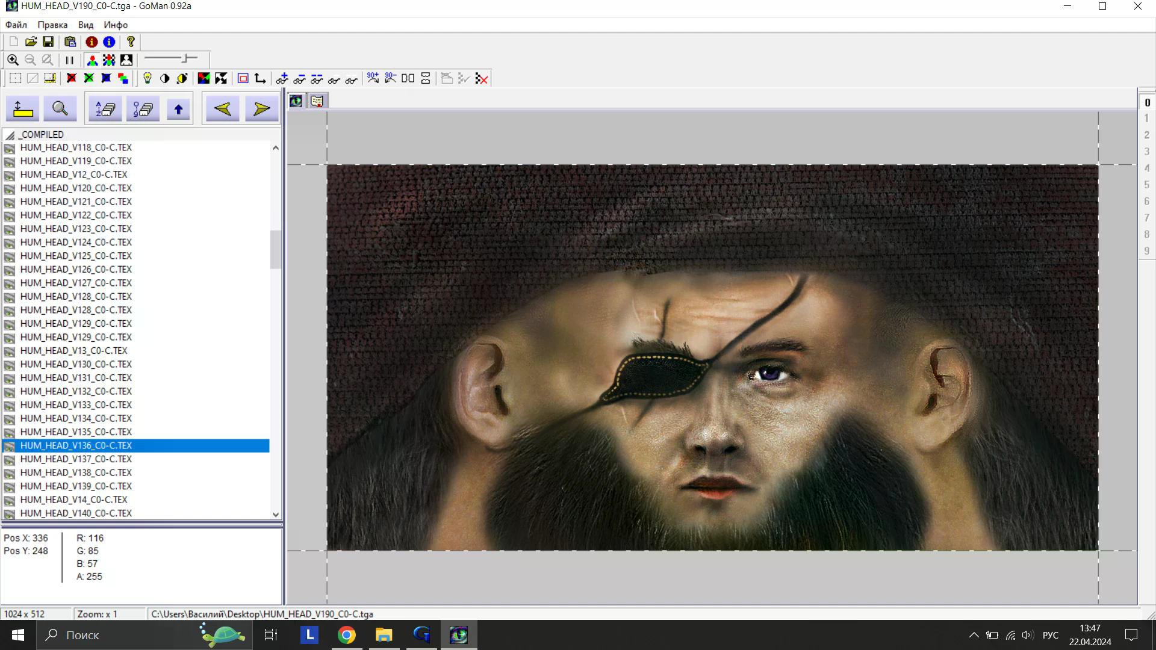Toggle the red channel X icon
The height and width of the screenshot is (650, 1156).
[71, 78]
